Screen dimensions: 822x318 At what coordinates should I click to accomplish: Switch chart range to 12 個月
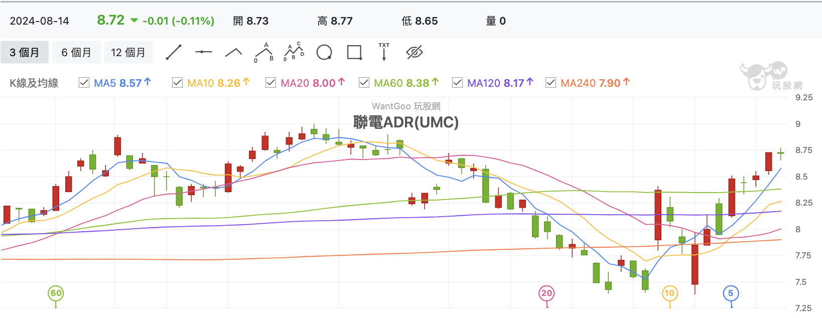128,52
